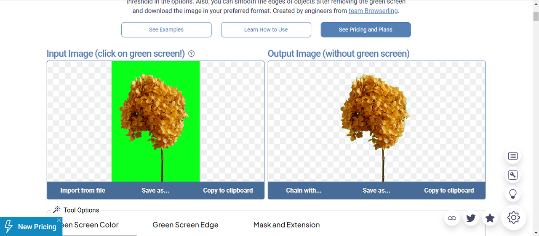
Task: Open Chain with... menu
Action: click(304, 190)
